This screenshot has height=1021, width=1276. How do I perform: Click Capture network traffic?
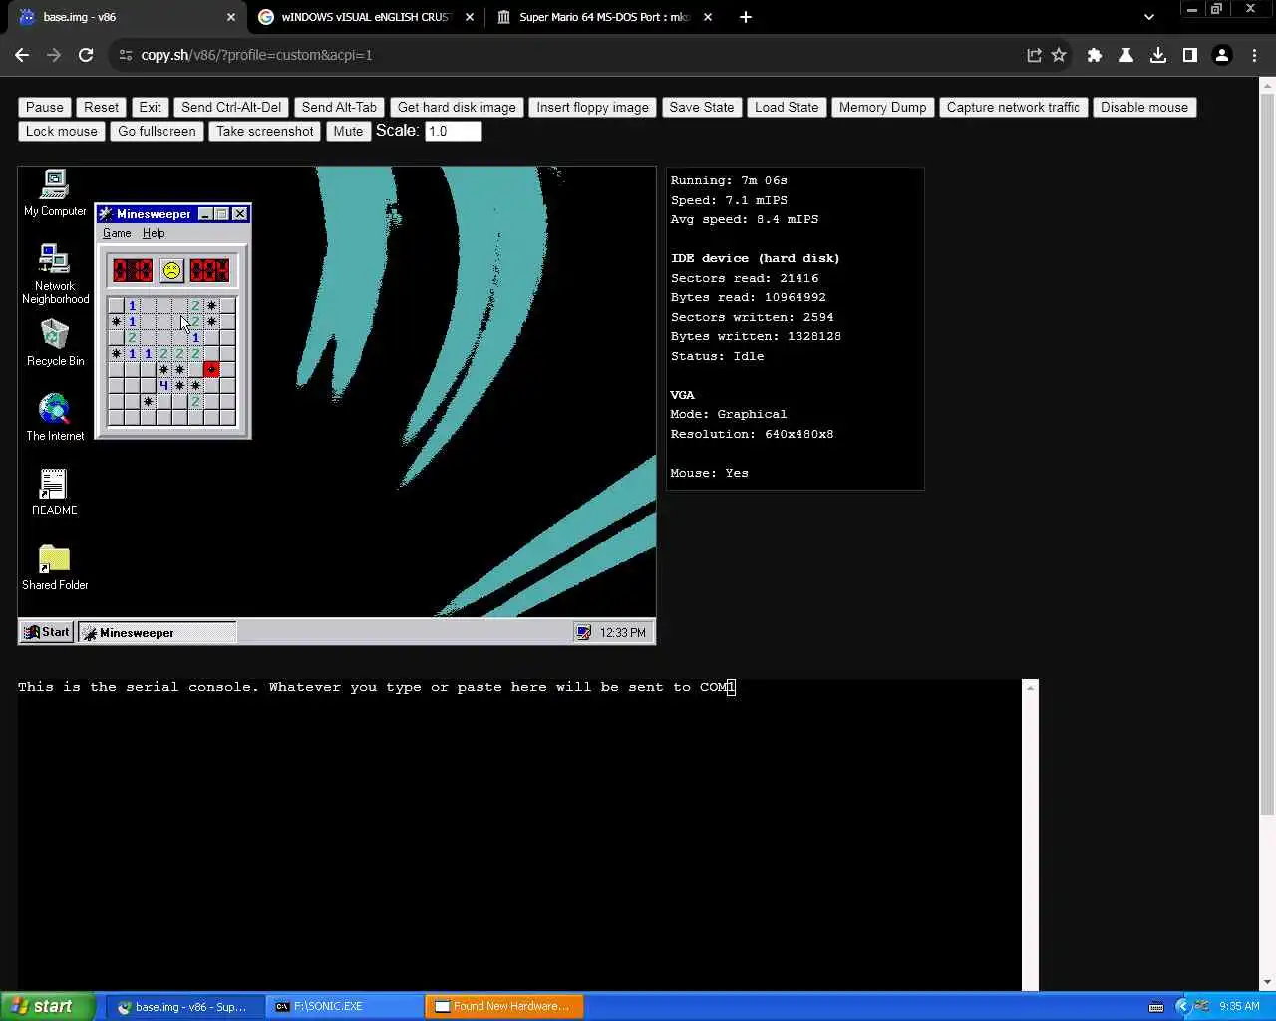pyautogui.click(x=1013, y=107)
